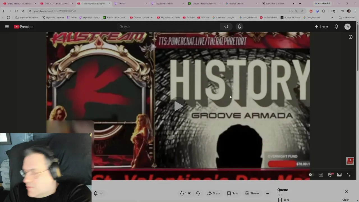
Task: Clear the Queue
Action: point(346,200)
